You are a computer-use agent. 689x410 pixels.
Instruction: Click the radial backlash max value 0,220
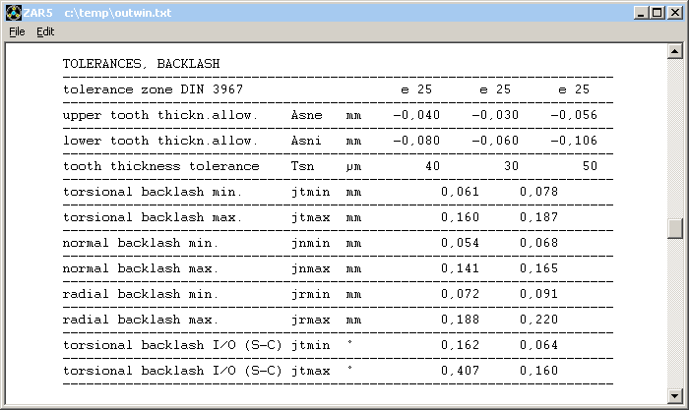click(538, 320)
